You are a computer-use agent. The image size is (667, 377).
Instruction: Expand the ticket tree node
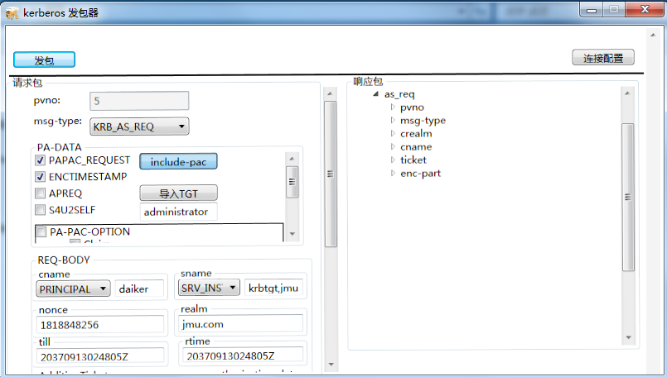point(393,160)
